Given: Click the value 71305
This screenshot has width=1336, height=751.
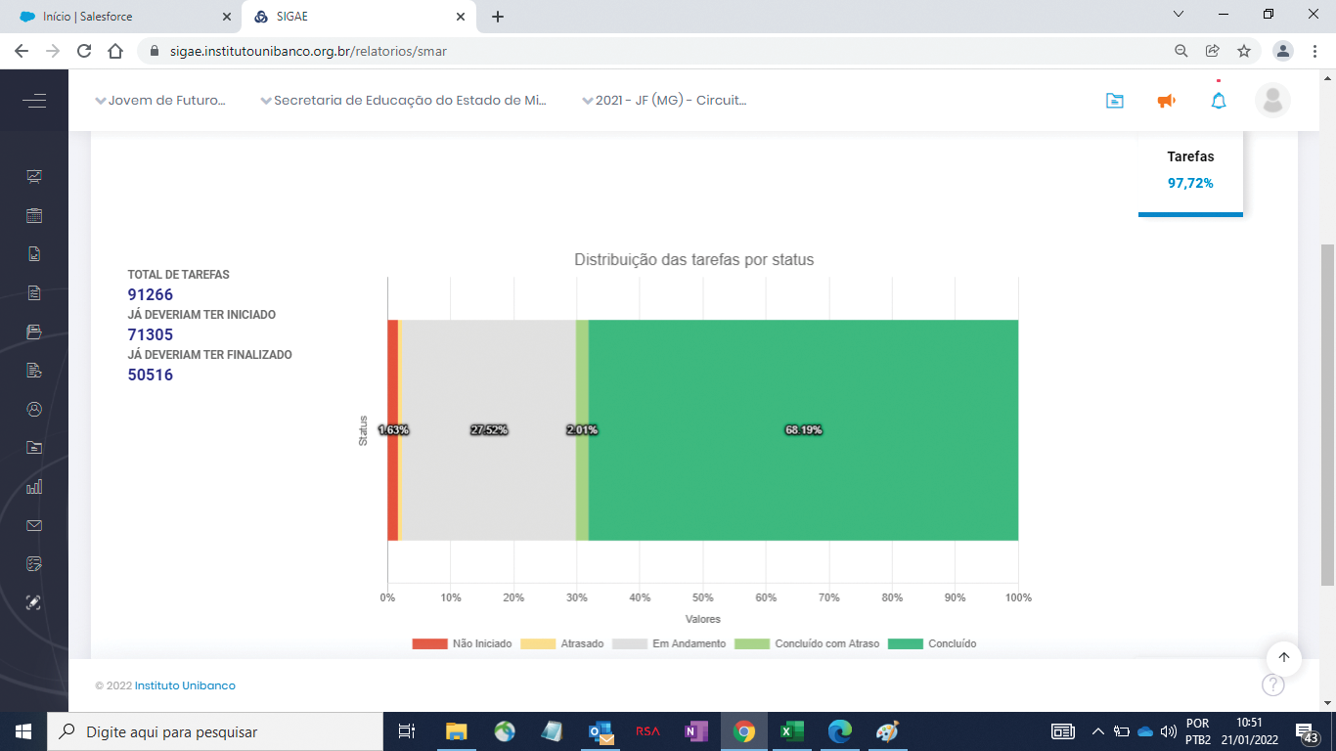Looking at the screenshot, I should pyautogui.click(x=151, y=334).
